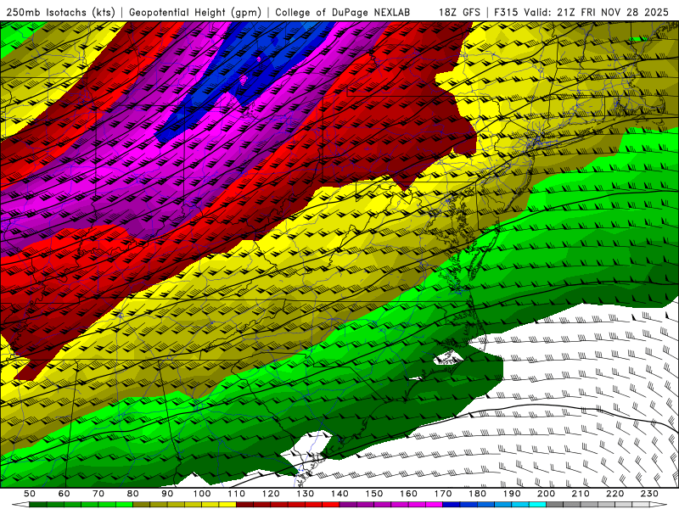Click the '180' value on the color scale
Image resolution: width=679 pixels, height=509 pixels.
point(477,494)
